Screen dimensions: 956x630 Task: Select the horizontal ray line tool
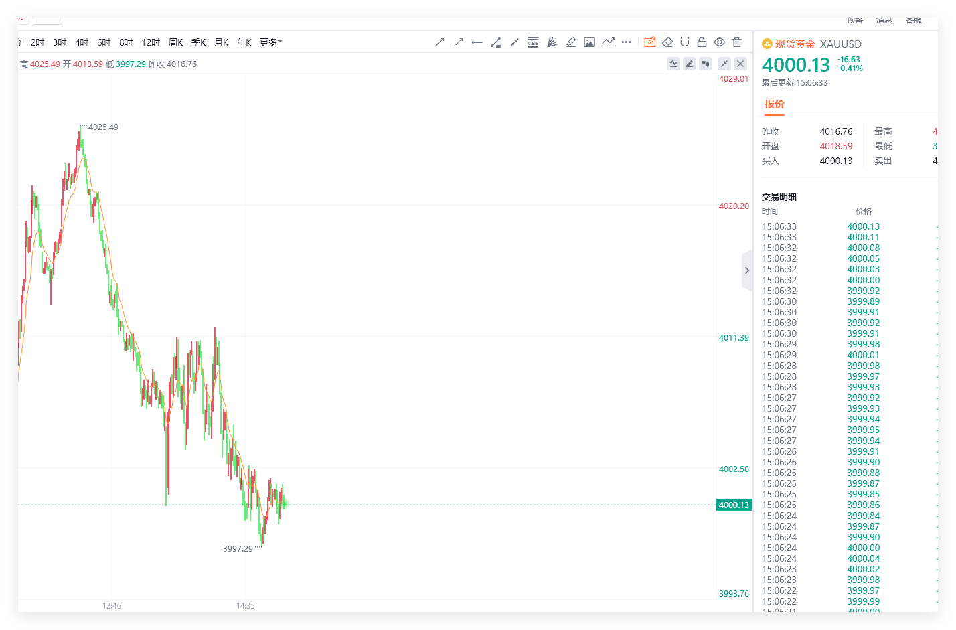click(477, 42)
